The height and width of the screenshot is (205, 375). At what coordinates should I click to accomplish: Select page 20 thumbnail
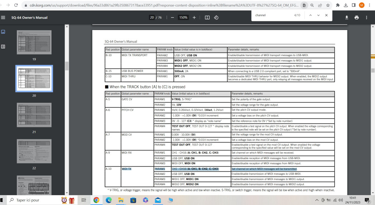(x=34, y=78)
